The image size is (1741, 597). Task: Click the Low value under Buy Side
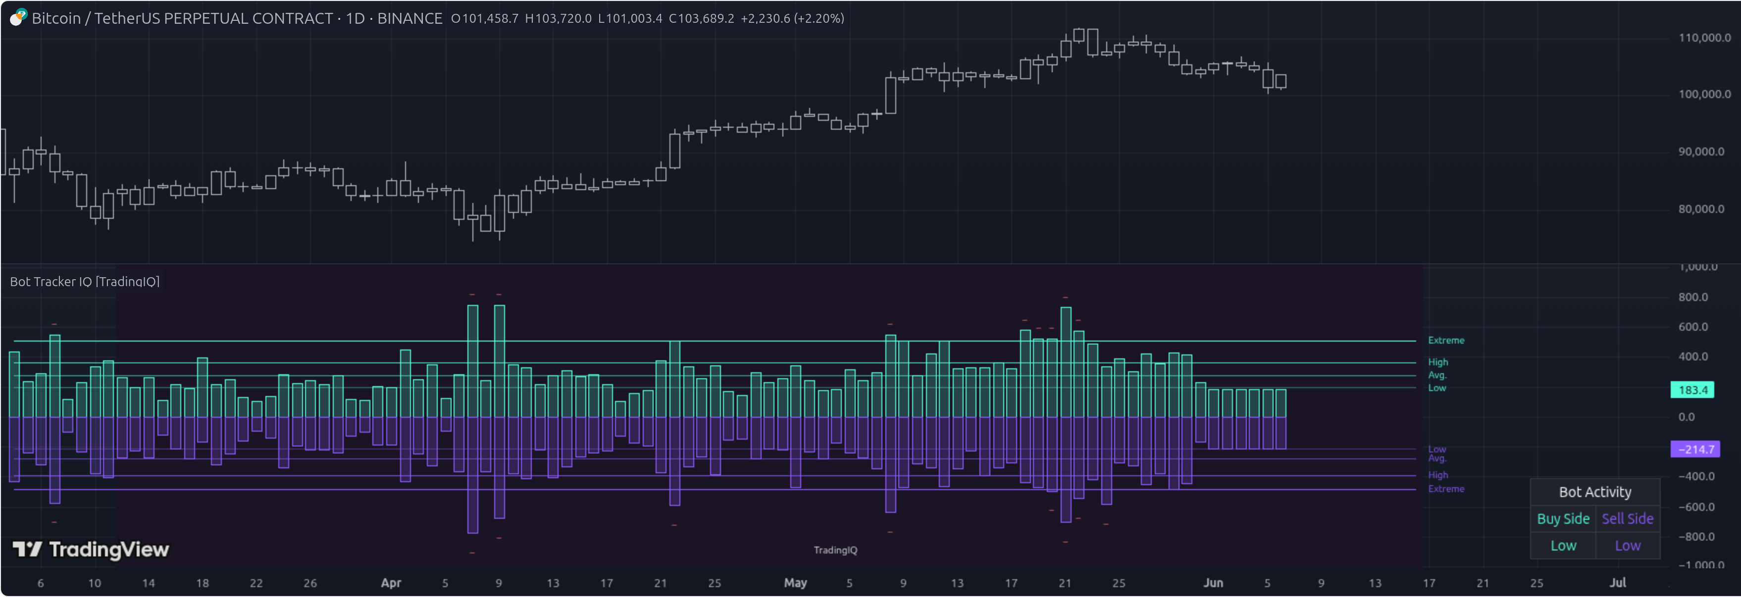(1563, 546)
